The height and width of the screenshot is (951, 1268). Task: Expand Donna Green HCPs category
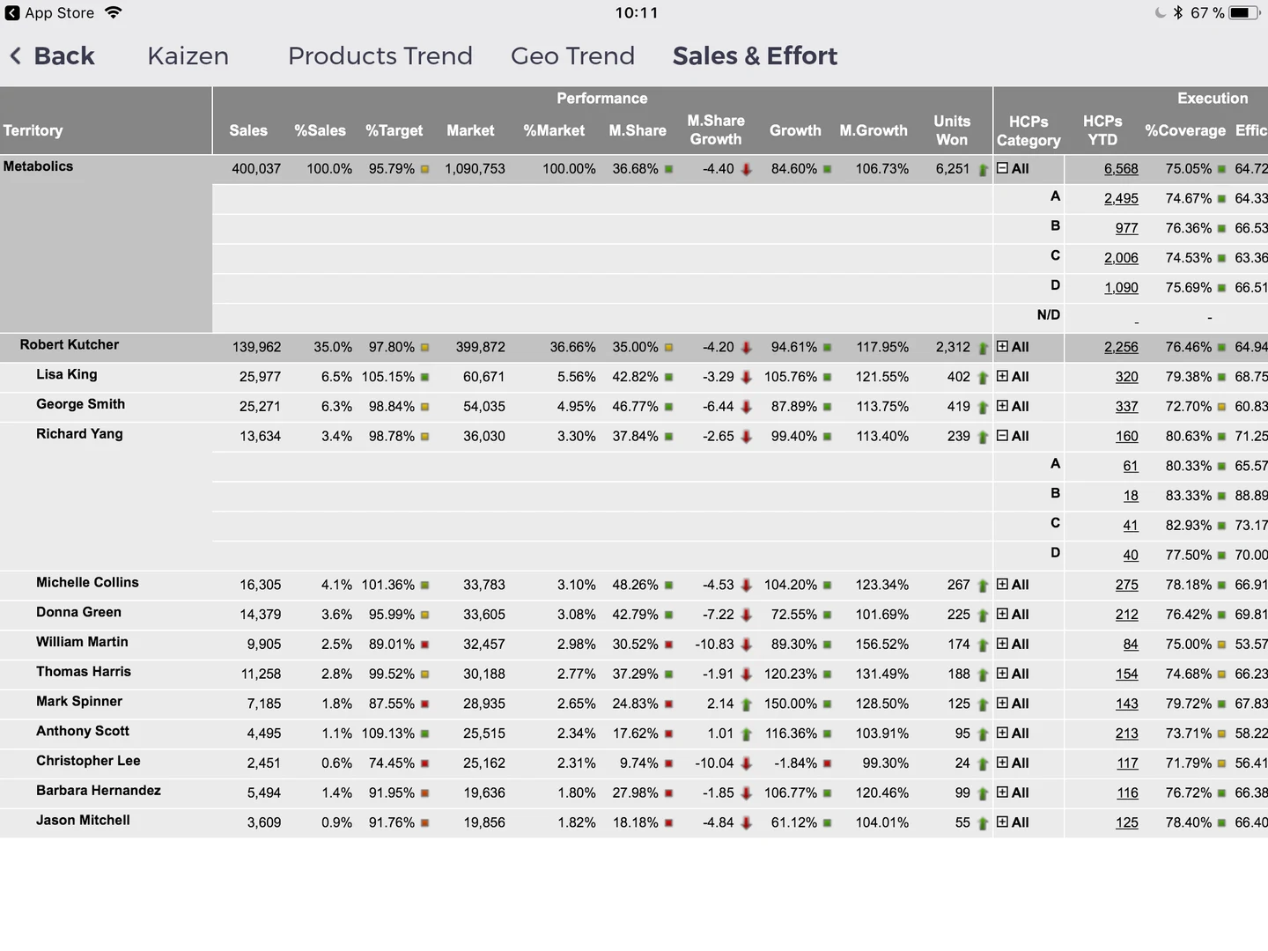1002,615
